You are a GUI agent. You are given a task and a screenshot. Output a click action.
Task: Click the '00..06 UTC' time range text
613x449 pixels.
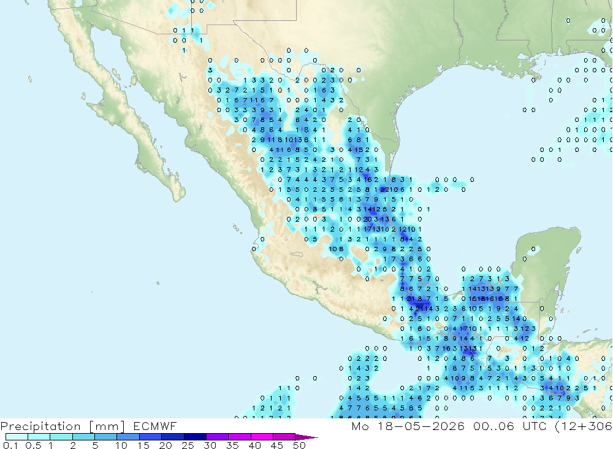(x=509, y=426)
